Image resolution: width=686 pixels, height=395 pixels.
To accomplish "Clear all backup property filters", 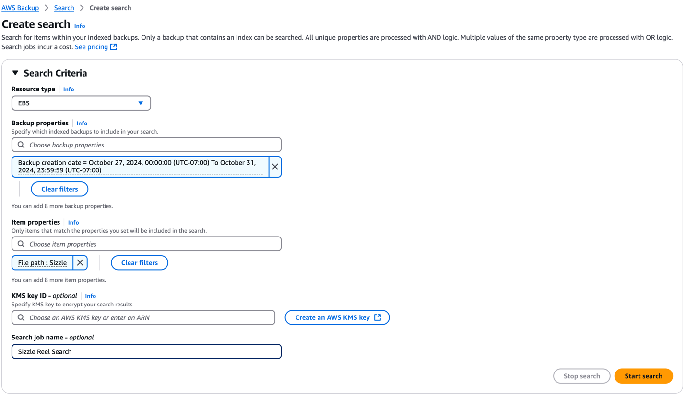I will click(59, 189).
